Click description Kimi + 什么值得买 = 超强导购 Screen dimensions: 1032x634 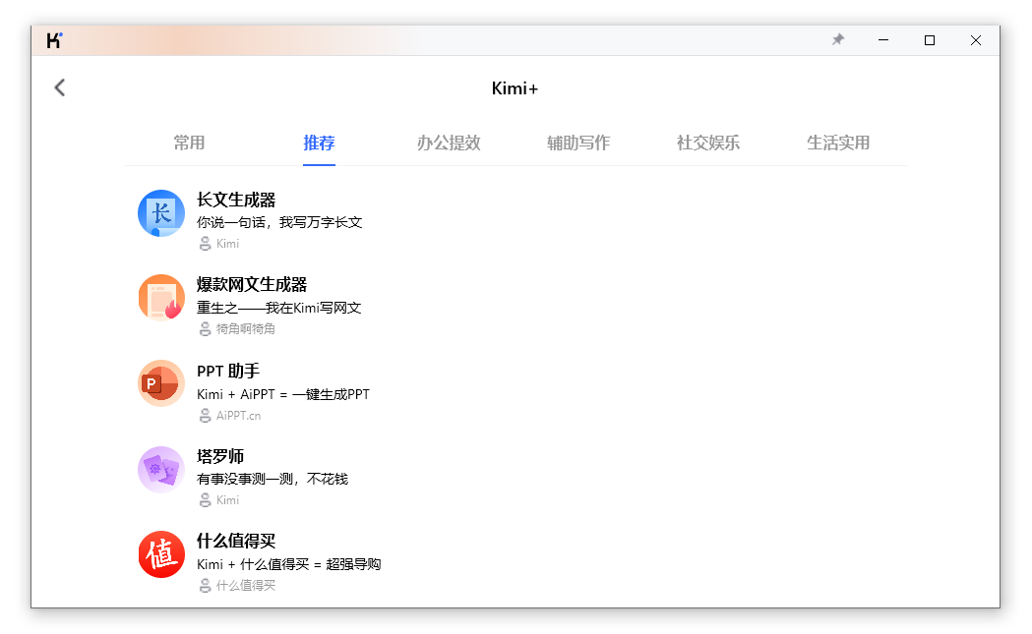tap(289, 564)
